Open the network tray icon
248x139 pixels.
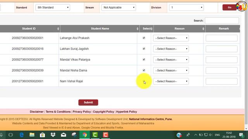coord(206,135)
